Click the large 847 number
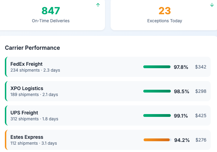Screen dimensions: 217x152 click(51, 11)
